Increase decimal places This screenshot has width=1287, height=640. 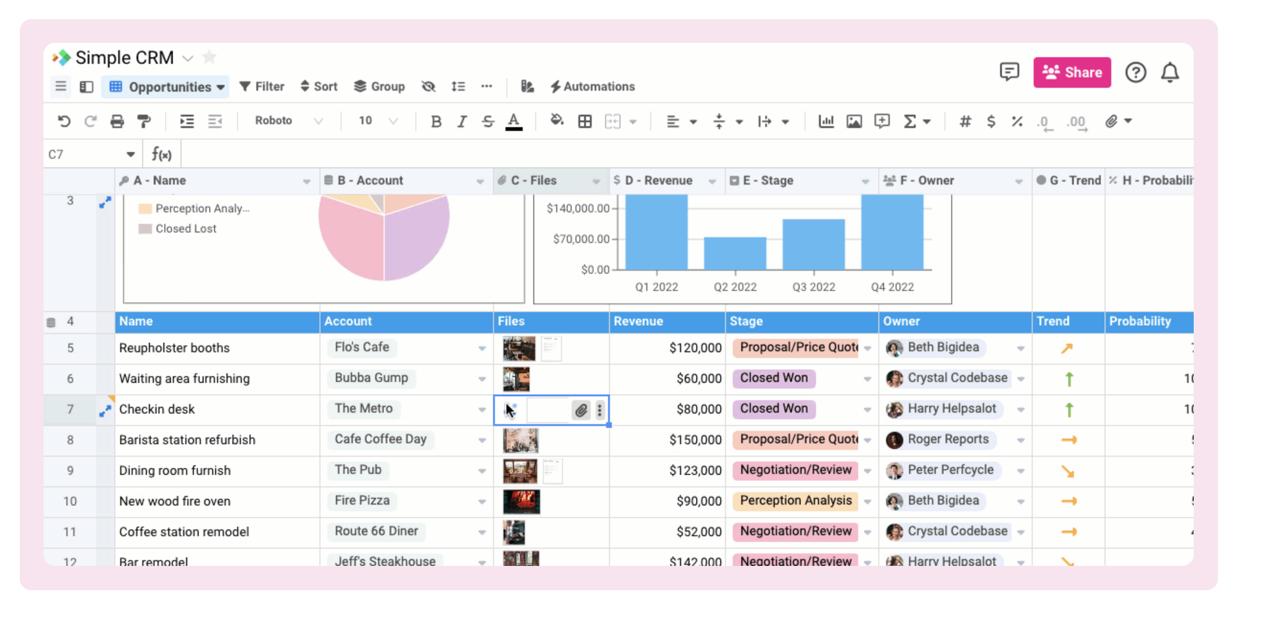(1077, 123)
